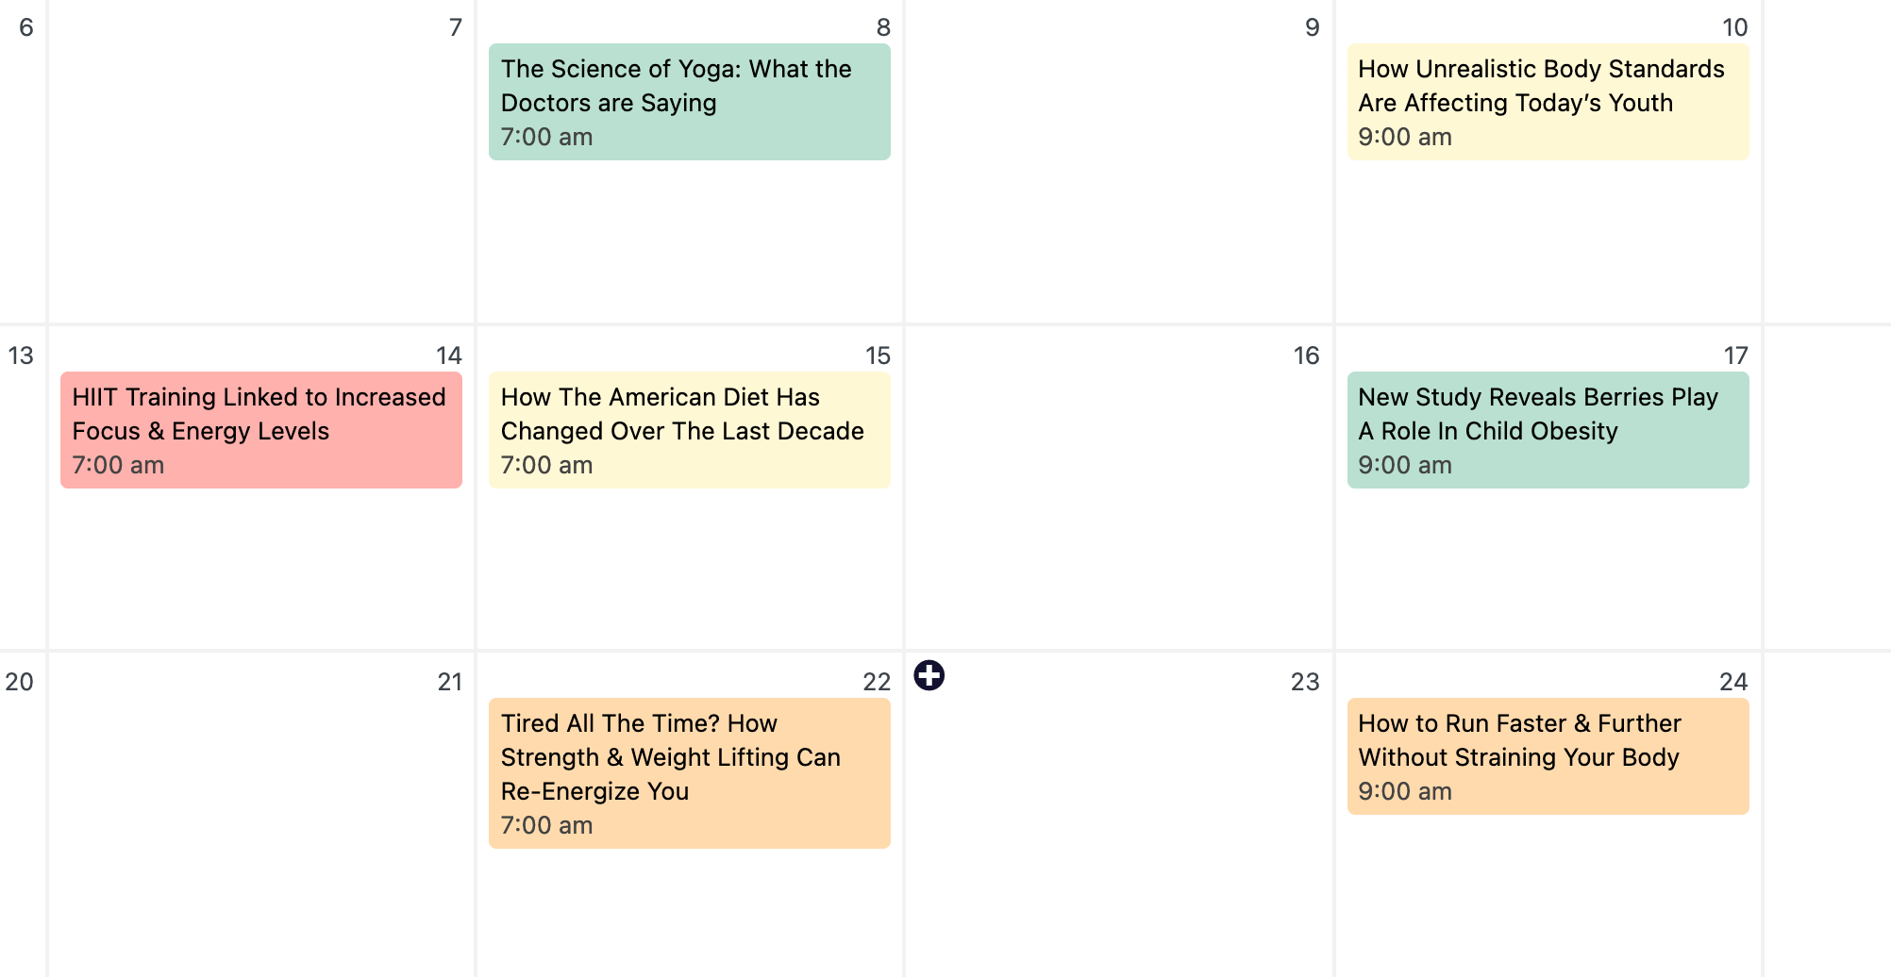Click the day number 23

point(1305,682)
